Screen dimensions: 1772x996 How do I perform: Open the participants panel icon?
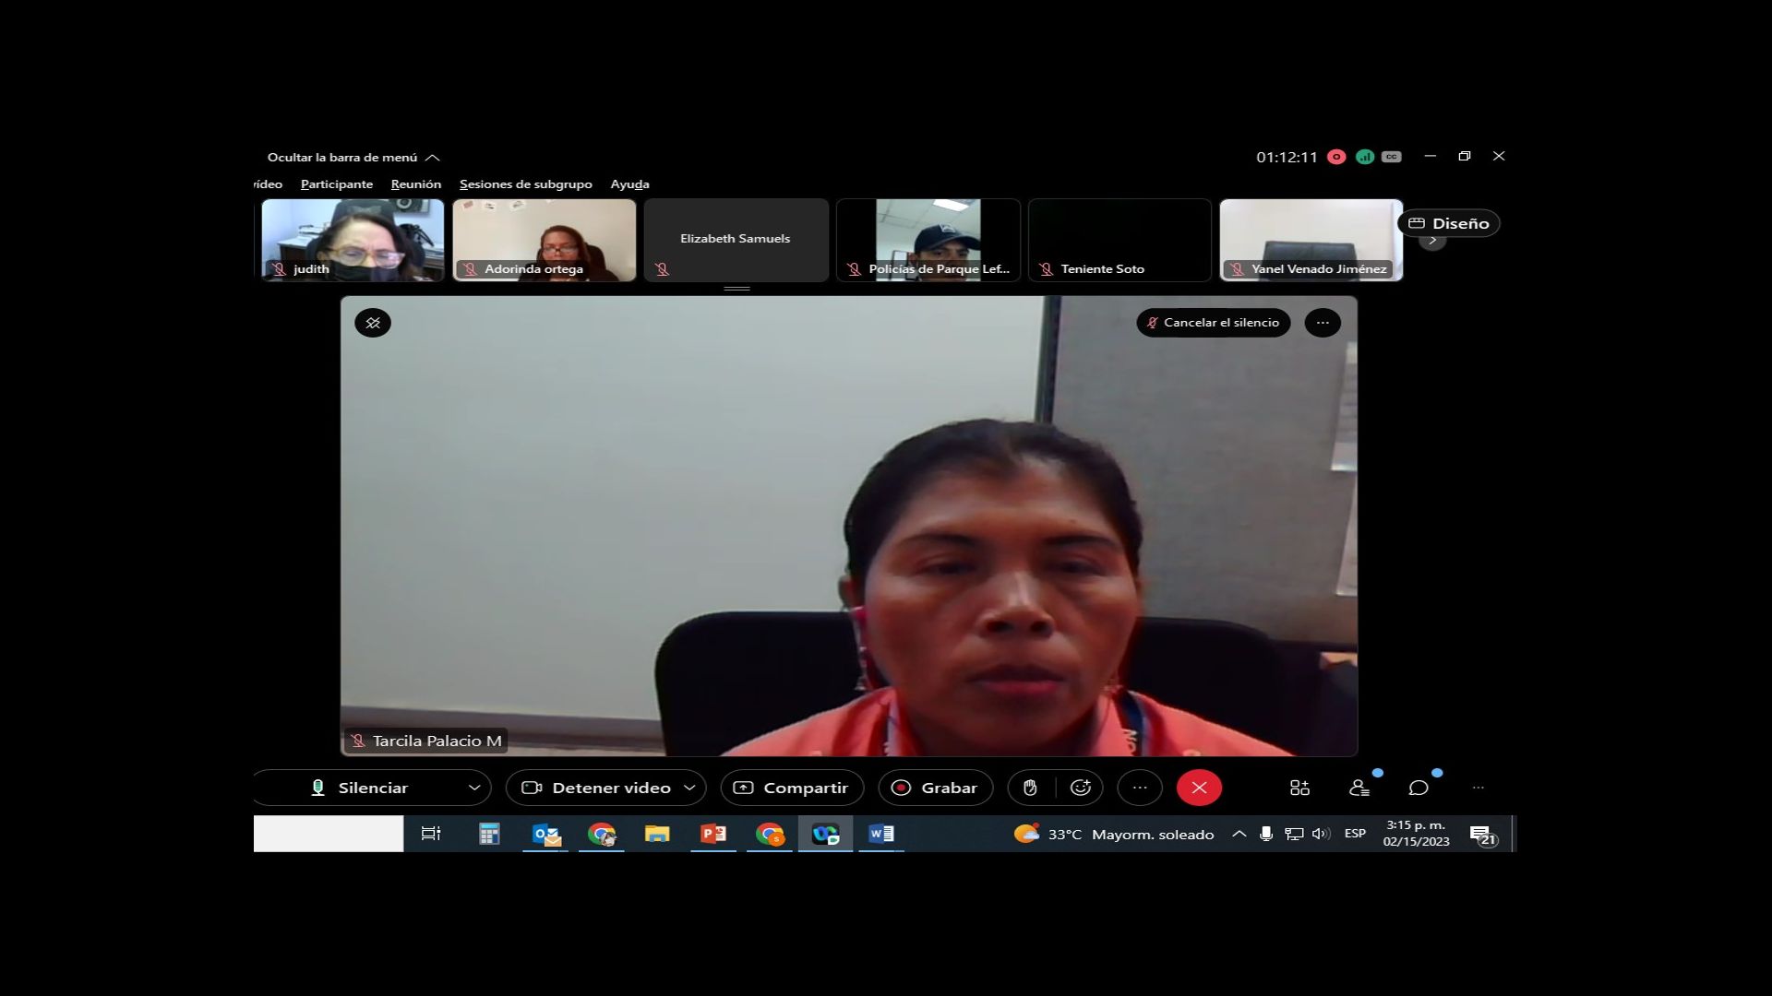point(1359,788)
